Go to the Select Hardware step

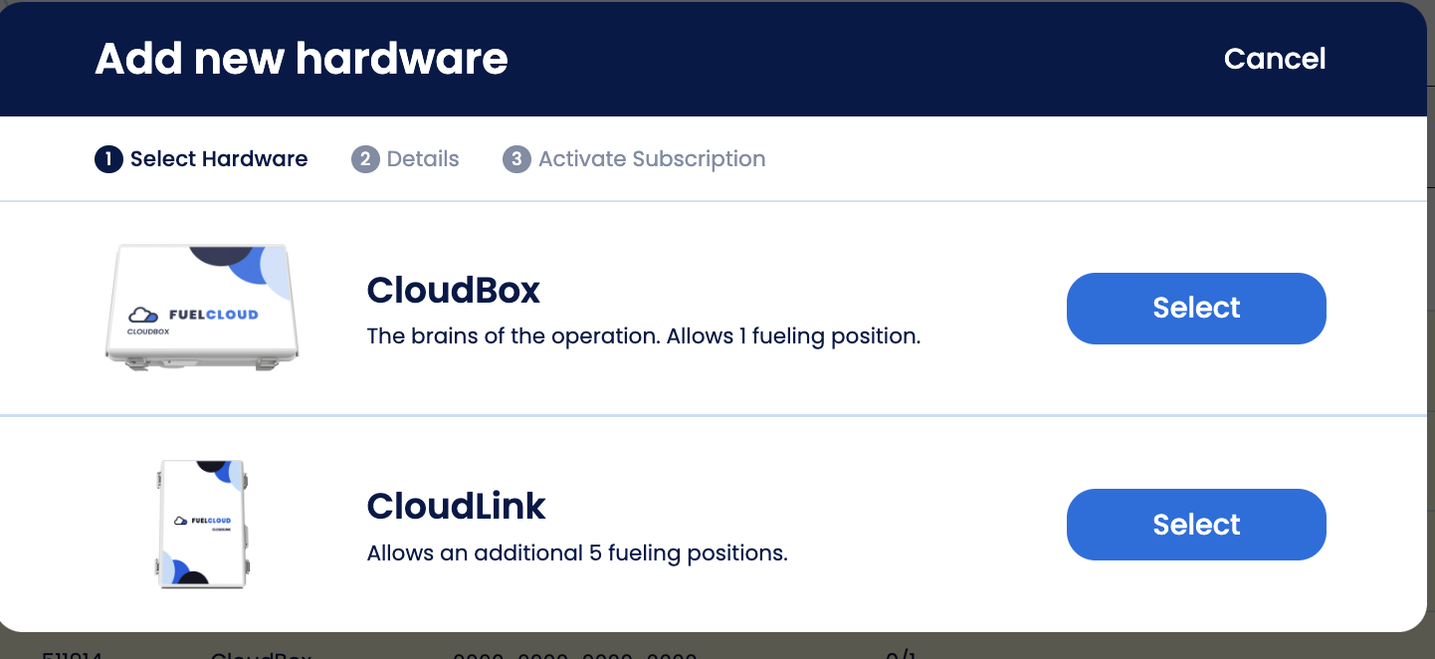(x=201, y=159)
